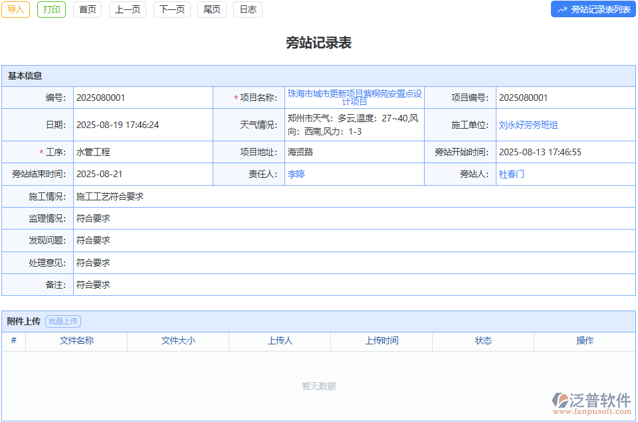
Task: Open the 日志 (Log) view
Action: click(x=247, y=10)
